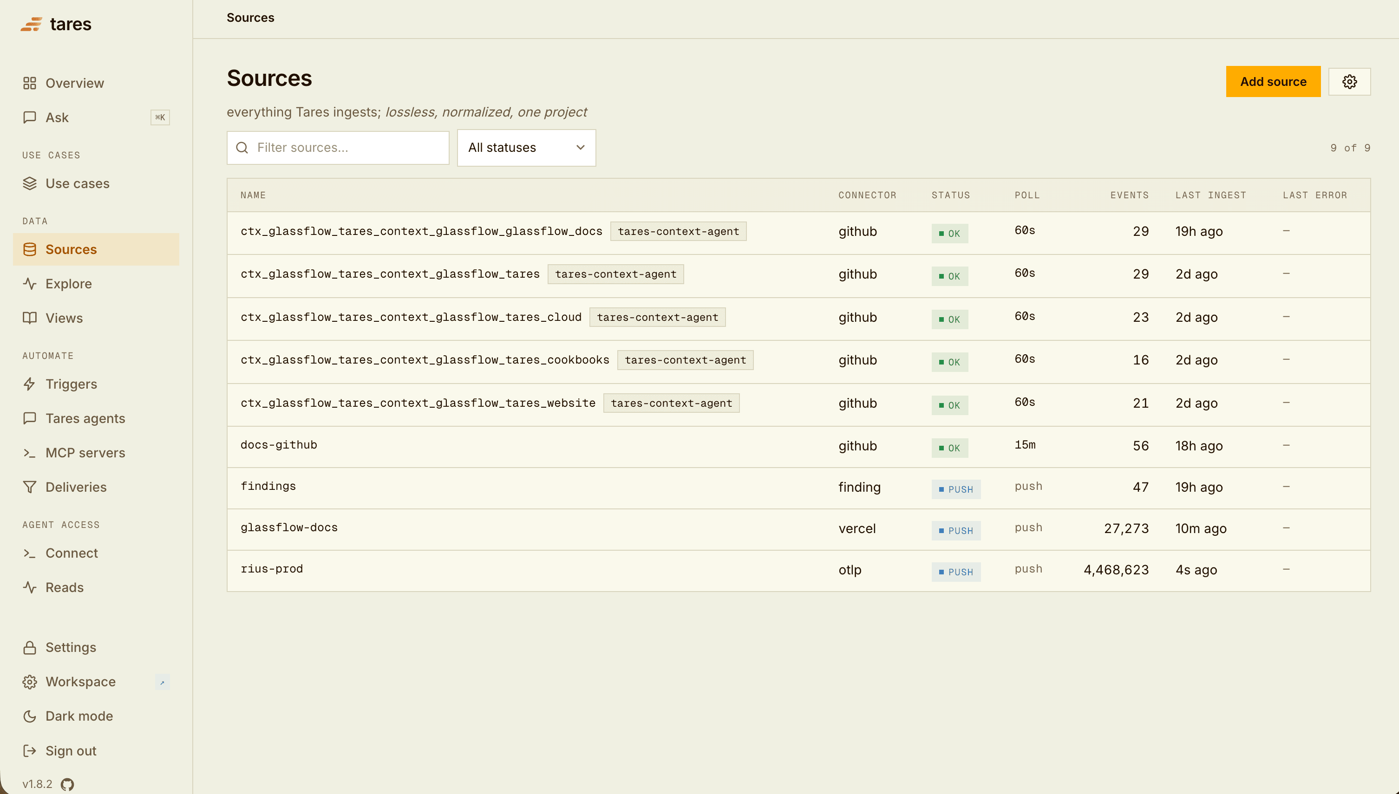Image resolution: width=1399 pixels, height=794 pixels.
Task: Click the Views book icon
Action: (29, 318)
